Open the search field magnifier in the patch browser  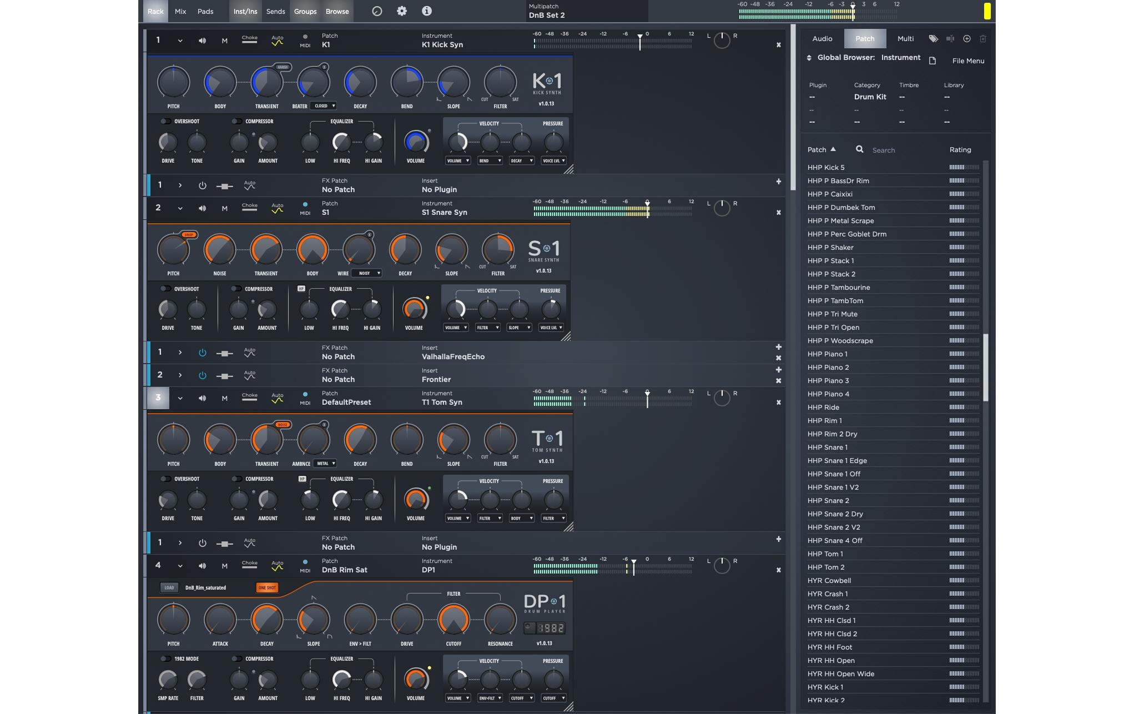click(859, 149)
